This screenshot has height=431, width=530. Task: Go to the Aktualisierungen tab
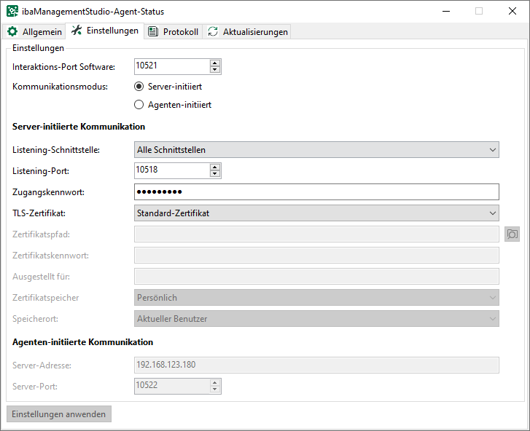pos(247,32)
